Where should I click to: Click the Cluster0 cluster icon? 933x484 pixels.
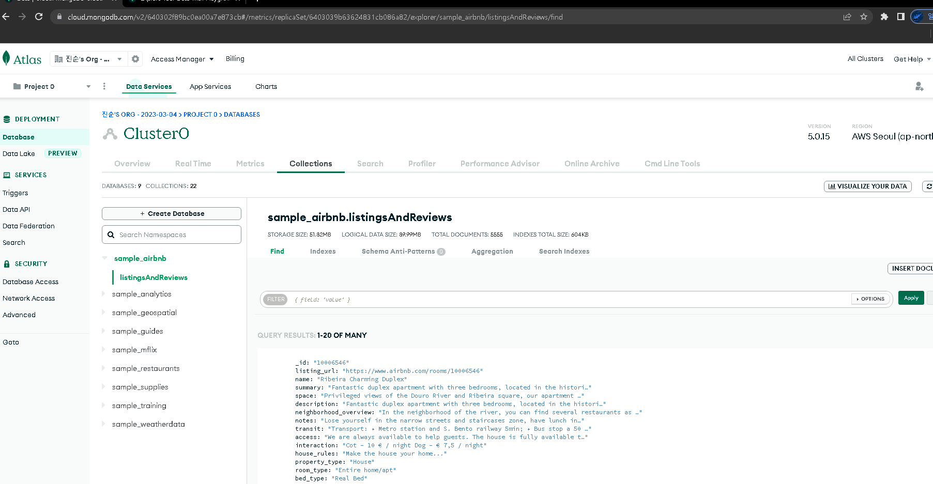110,134
